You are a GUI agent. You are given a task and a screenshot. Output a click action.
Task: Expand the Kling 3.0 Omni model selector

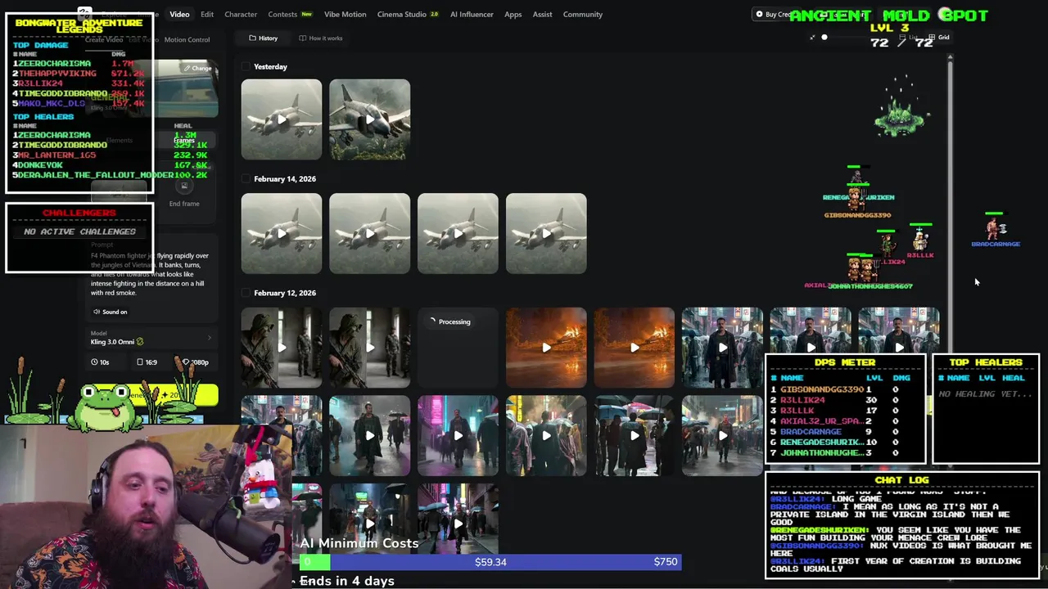coord(151,337)
